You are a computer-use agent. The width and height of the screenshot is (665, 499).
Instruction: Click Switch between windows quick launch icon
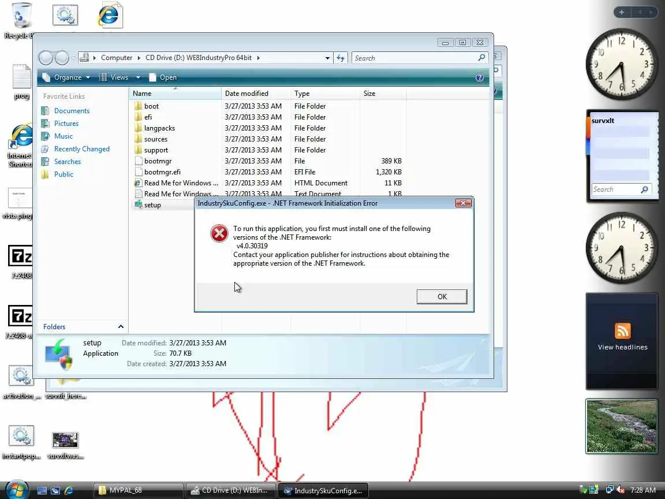(x=55, y=490)
